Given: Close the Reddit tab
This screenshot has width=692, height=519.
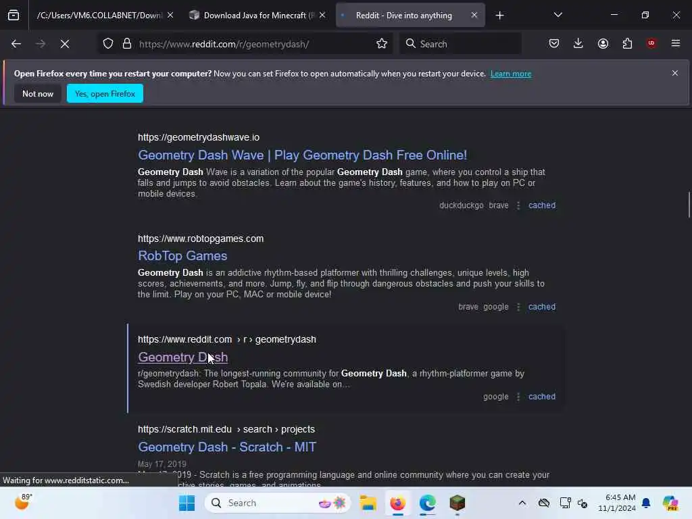Looking at the screenshot, I should pos(474,15).
